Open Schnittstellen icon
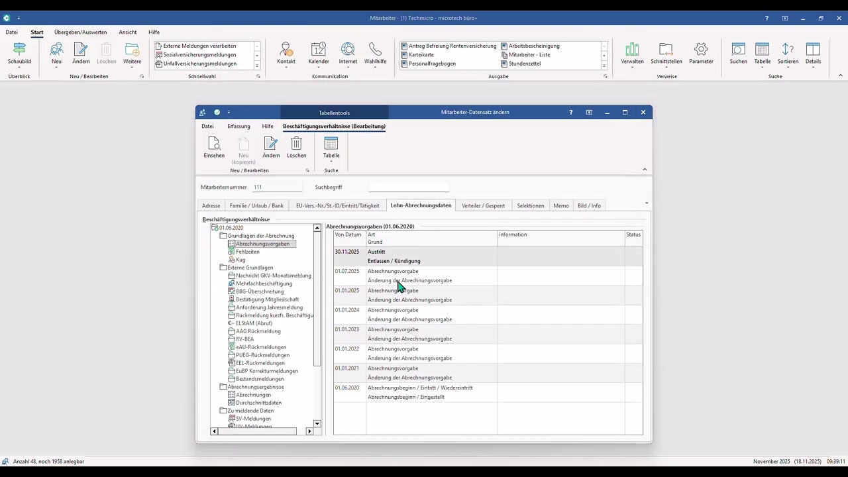 click(666, 54)
